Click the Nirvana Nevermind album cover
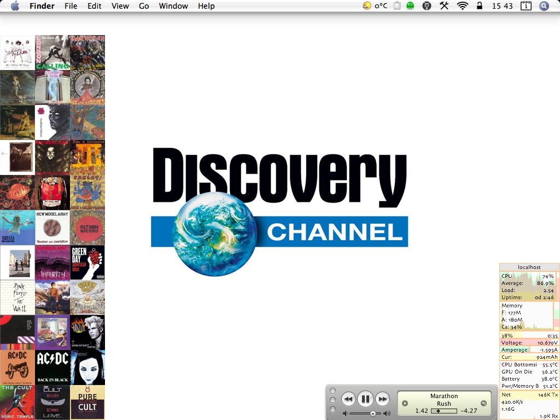Screen dimensions: 560x420 [x=17, y=227]
